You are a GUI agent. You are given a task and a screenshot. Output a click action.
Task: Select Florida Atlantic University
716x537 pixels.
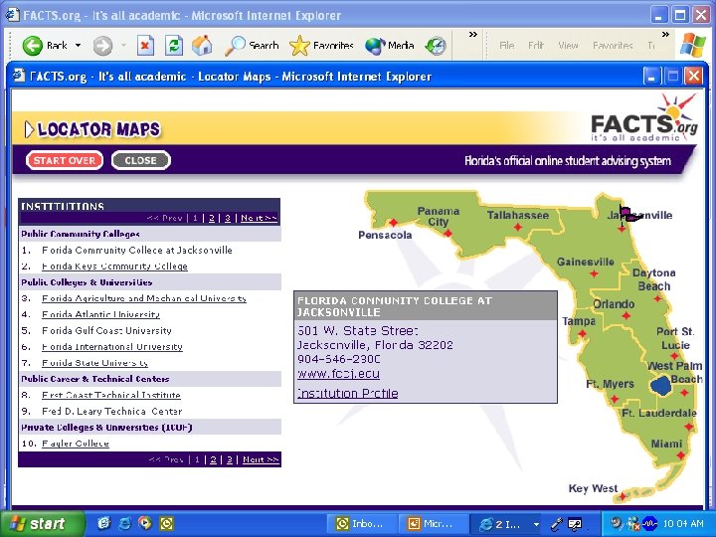click(x=100, y=314)
